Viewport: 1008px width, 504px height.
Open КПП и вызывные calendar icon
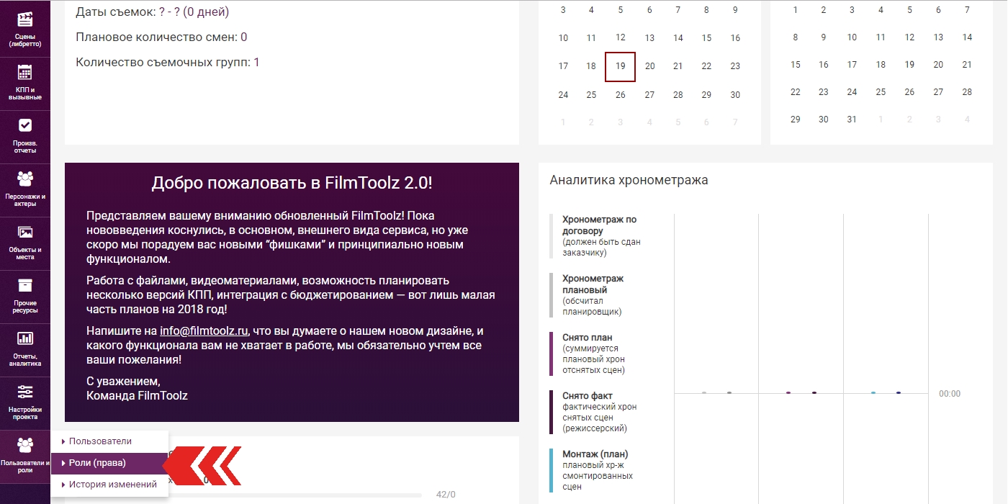click(25, 73)
